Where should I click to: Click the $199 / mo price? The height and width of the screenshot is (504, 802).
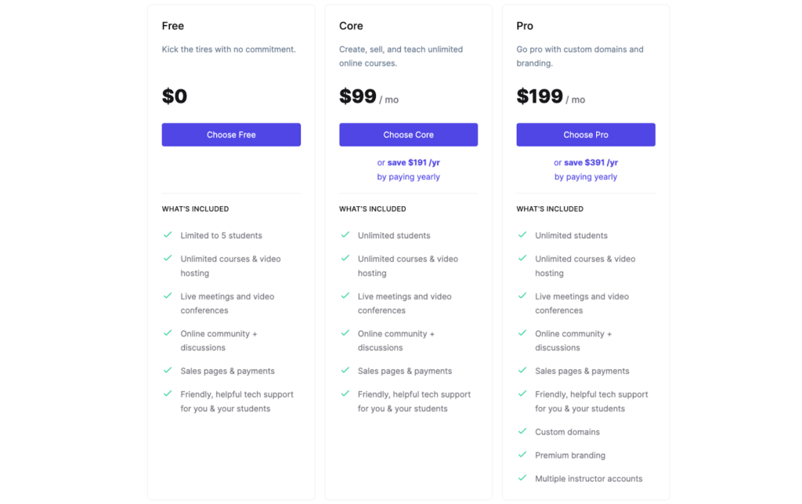click(x=551, y=96)
